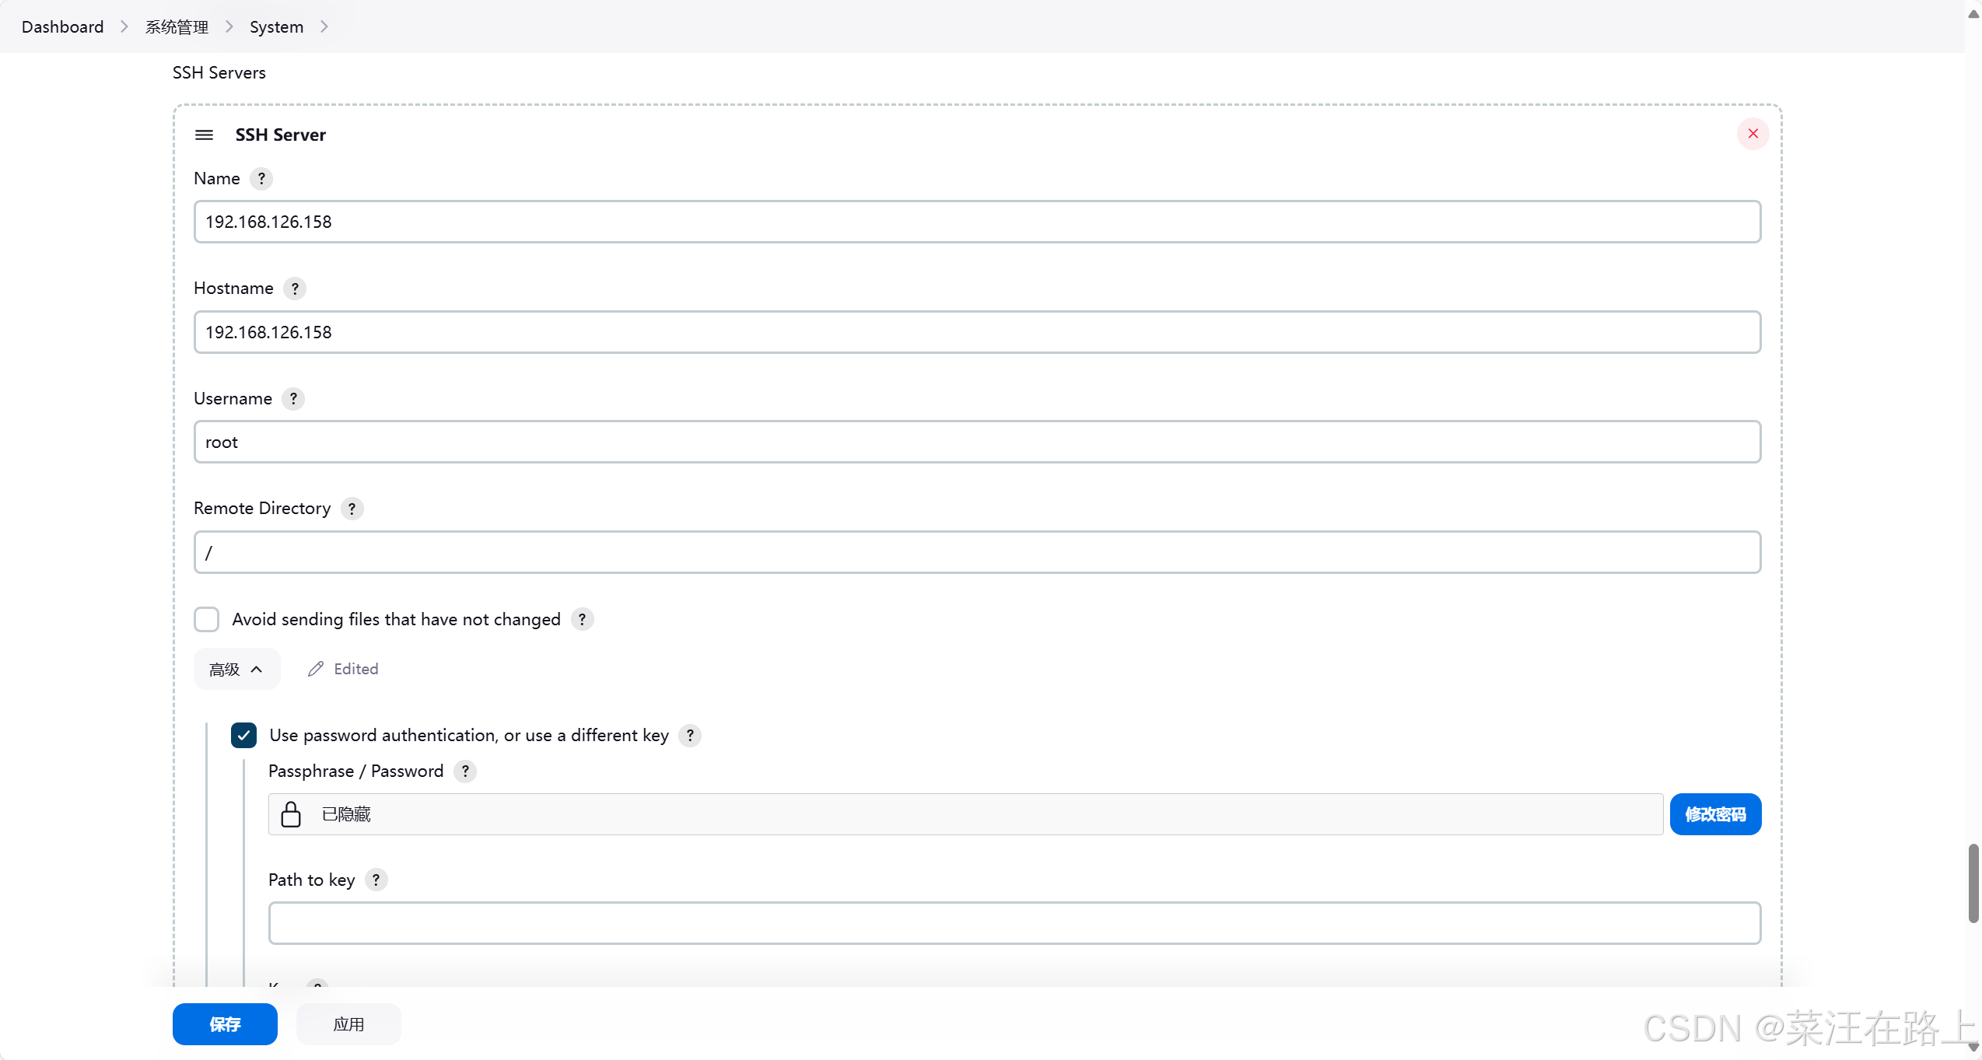Open help for avoid sending unchanged files
Screen dimensions: 1982x1060
pos(582,620)
